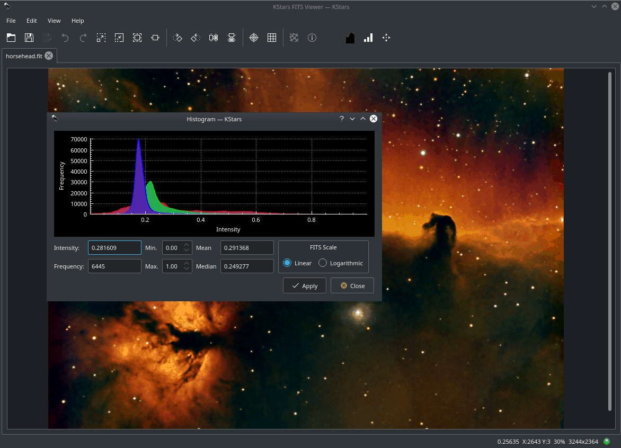621x448 pixels.
Task: Open the View menu
Action: coord(54,21)
